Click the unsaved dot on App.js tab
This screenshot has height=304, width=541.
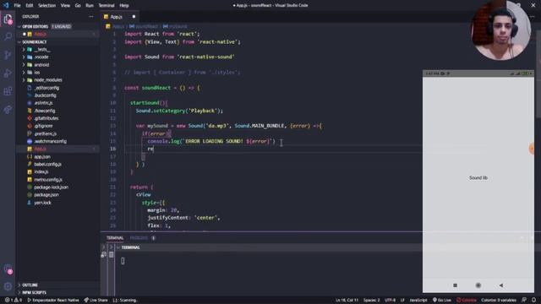tap(134, 17)
